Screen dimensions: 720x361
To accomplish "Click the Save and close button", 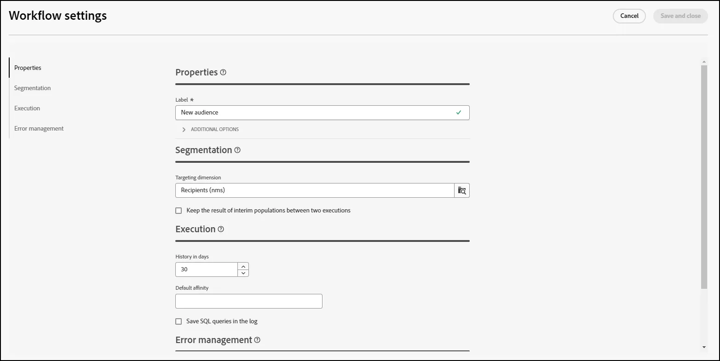I will (680, 16).
